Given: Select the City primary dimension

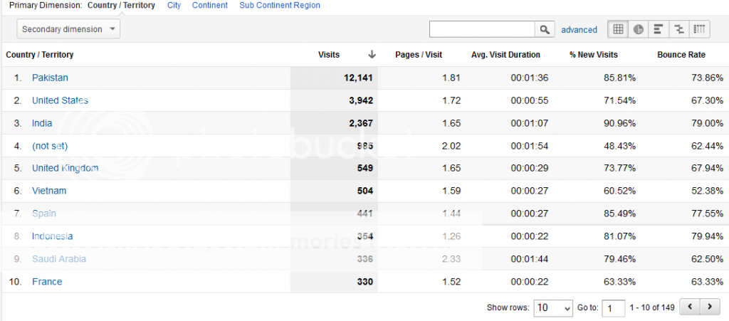Looking at the screenshot, I should 174,6.
